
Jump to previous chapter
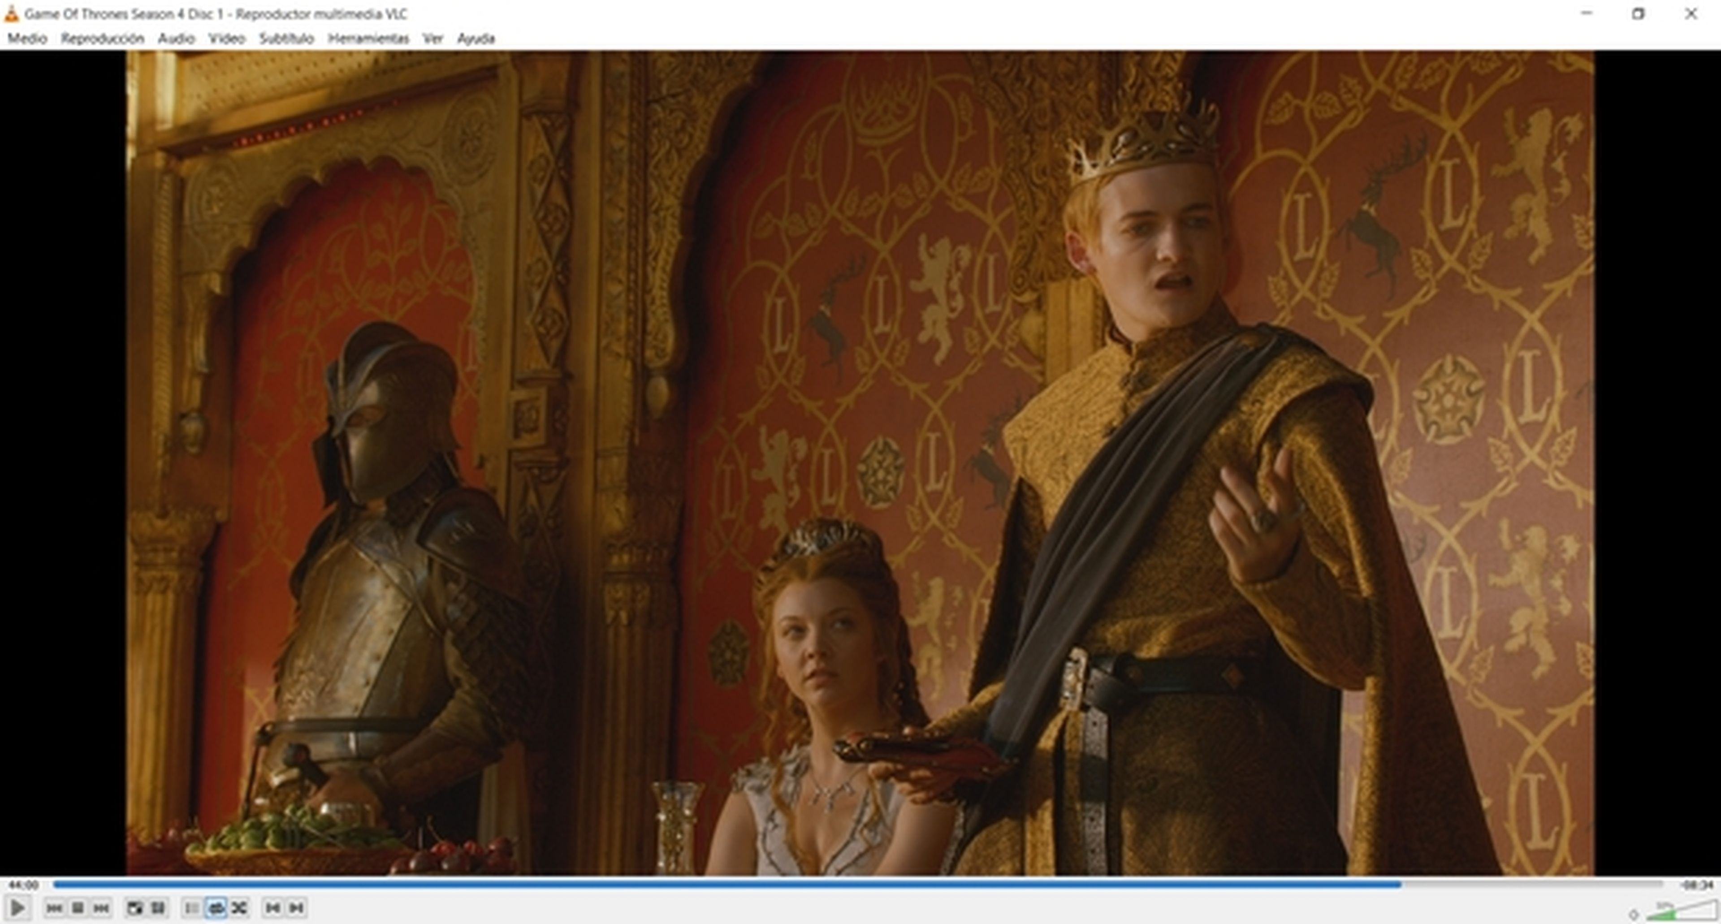coord(272,908)
